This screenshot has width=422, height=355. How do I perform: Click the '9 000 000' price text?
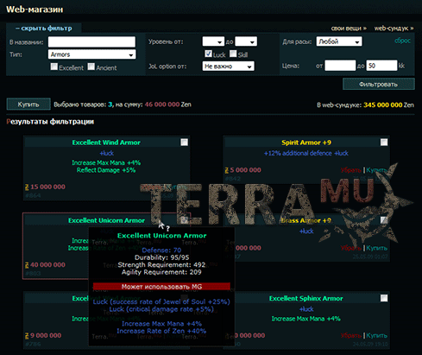[46, 335]
